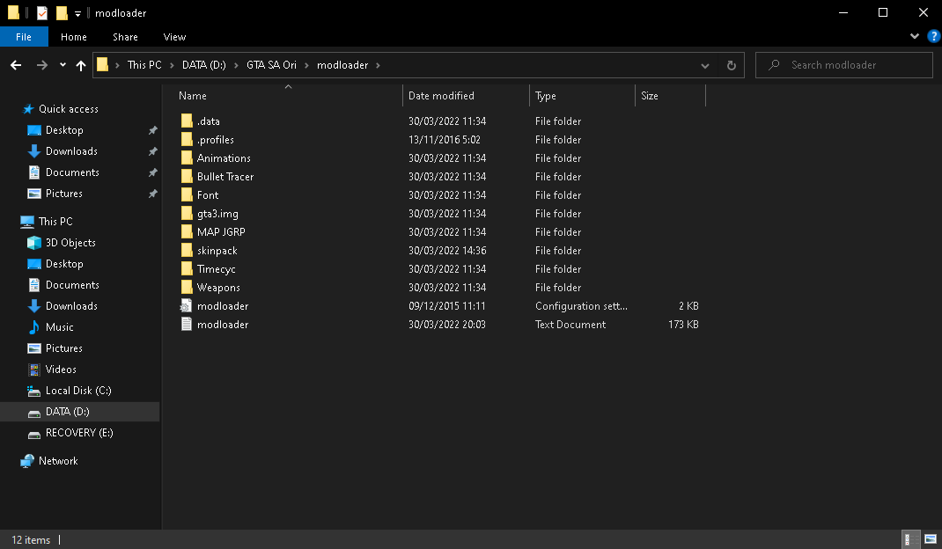
Task: Select DATA (D:) in address breadcrumb
Action: (x=203, y=65)
